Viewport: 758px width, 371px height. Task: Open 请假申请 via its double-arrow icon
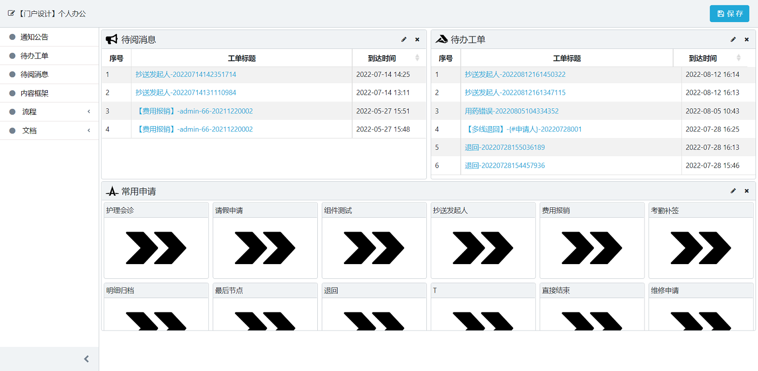click(x=265, y=247)
